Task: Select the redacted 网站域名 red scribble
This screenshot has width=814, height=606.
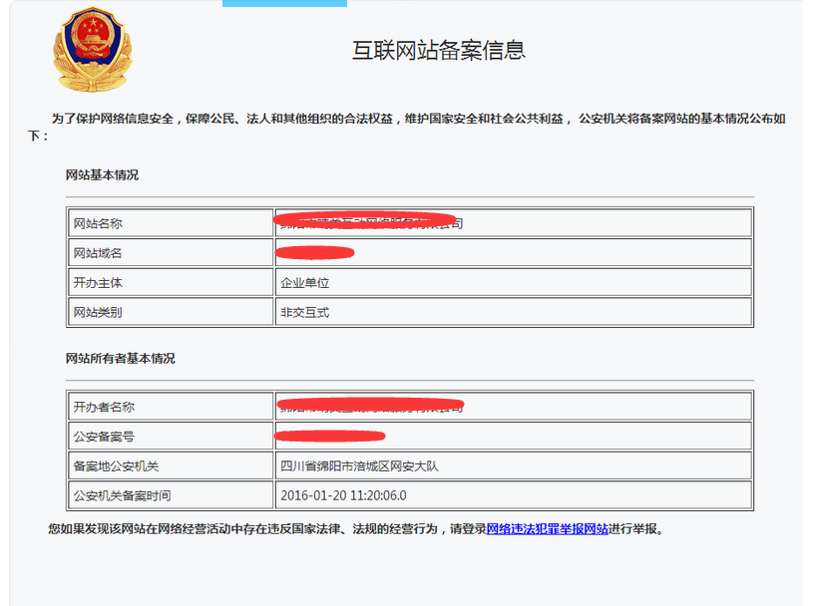Action: (x=314, y=251)
